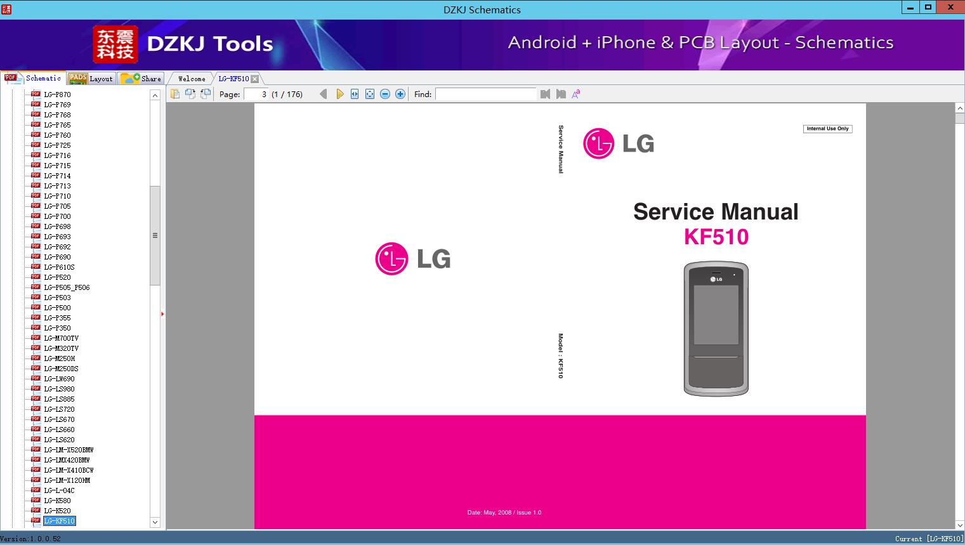Select LG-P725 in the tree
The height and width of the screenshot is (545, 965).
coord(57,145)
